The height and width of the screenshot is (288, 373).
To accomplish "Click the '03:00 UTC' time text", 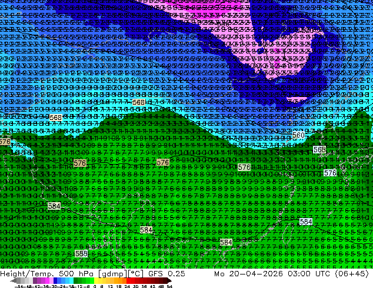I will pyautogui.click(x=309, y=274).
